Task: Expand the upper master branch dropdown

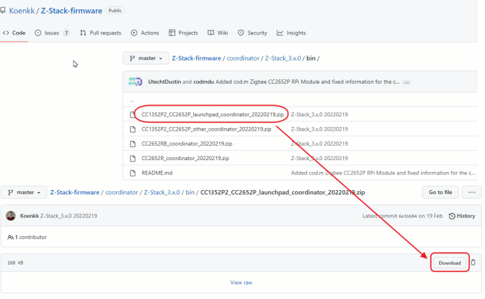Action: [146, 58]
